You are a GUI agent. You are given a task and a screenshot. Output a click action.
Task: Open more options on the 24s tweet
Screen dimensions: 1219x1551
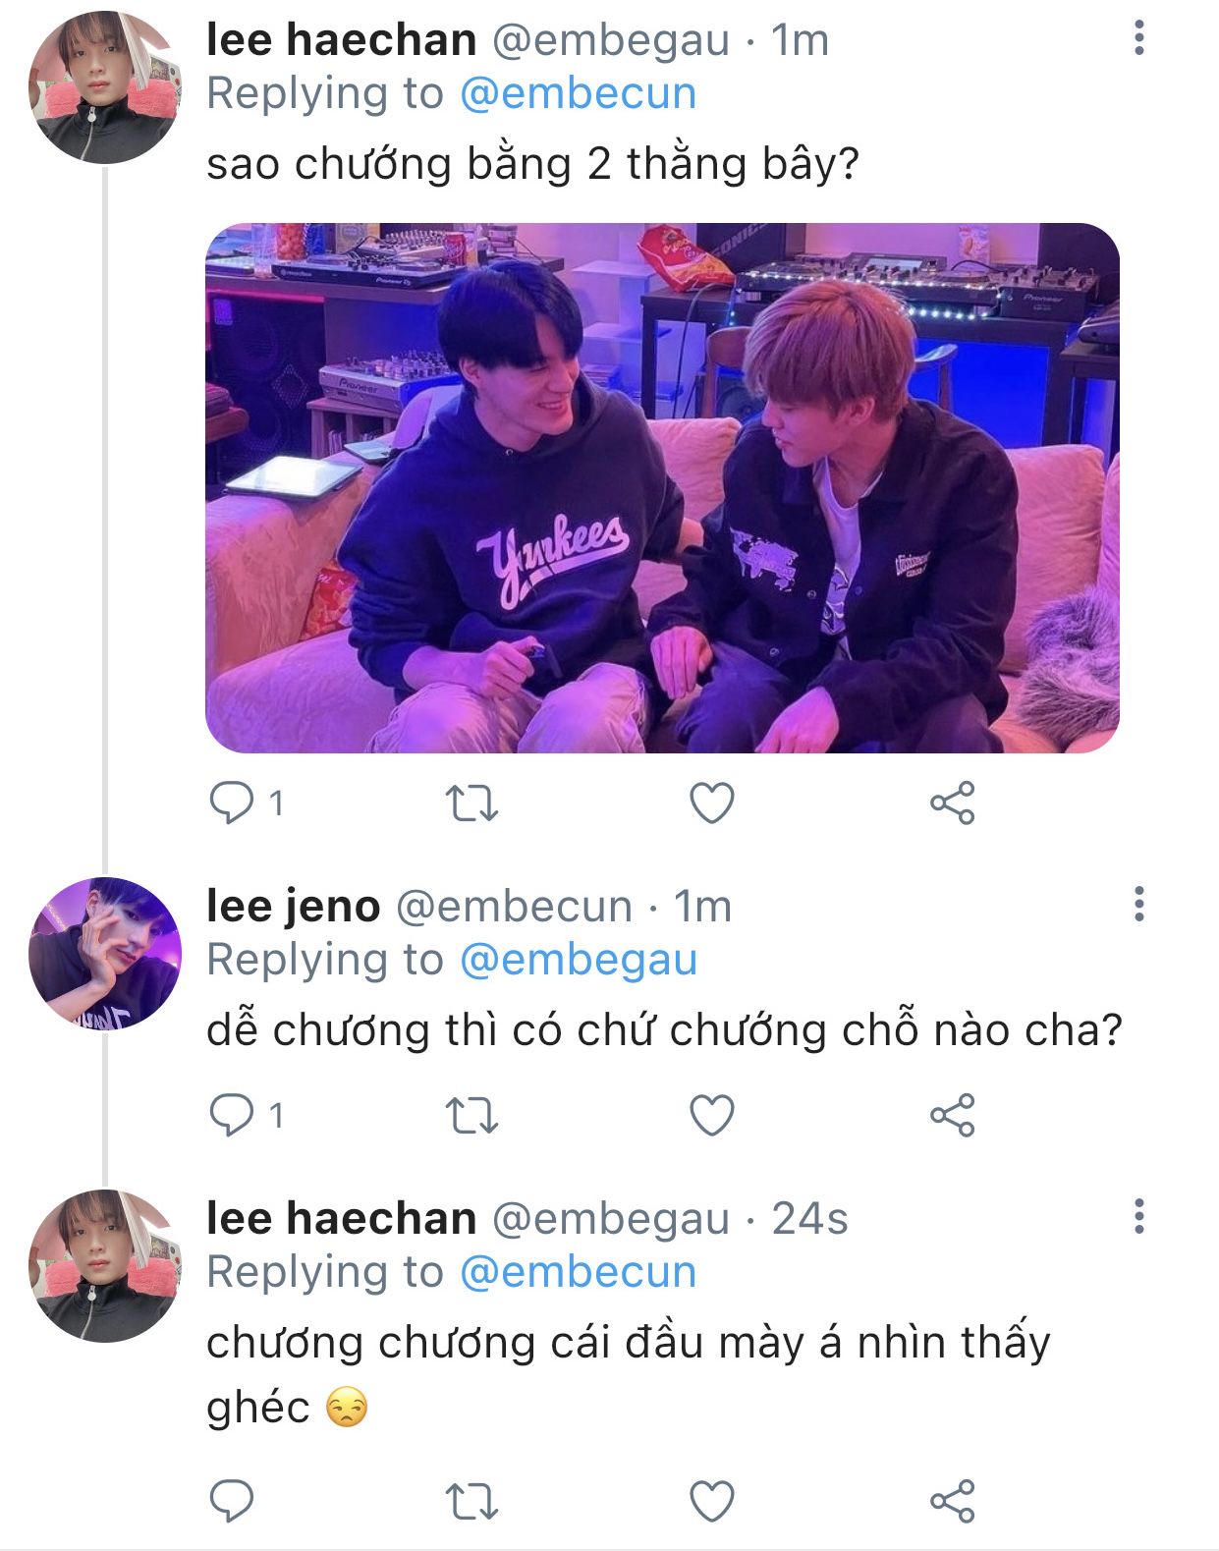click(1139, 1216)
